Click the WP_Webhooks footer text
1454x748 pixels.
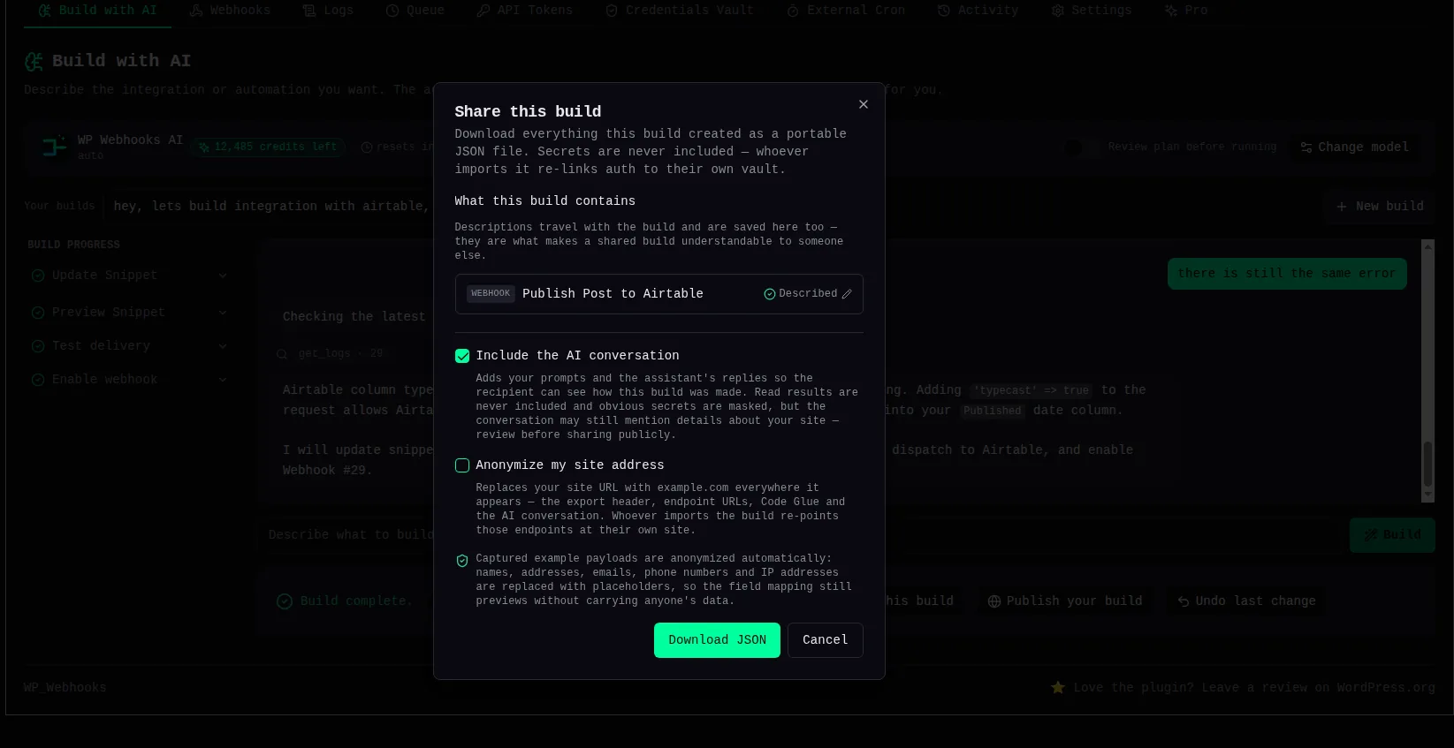tap(65, 688)
